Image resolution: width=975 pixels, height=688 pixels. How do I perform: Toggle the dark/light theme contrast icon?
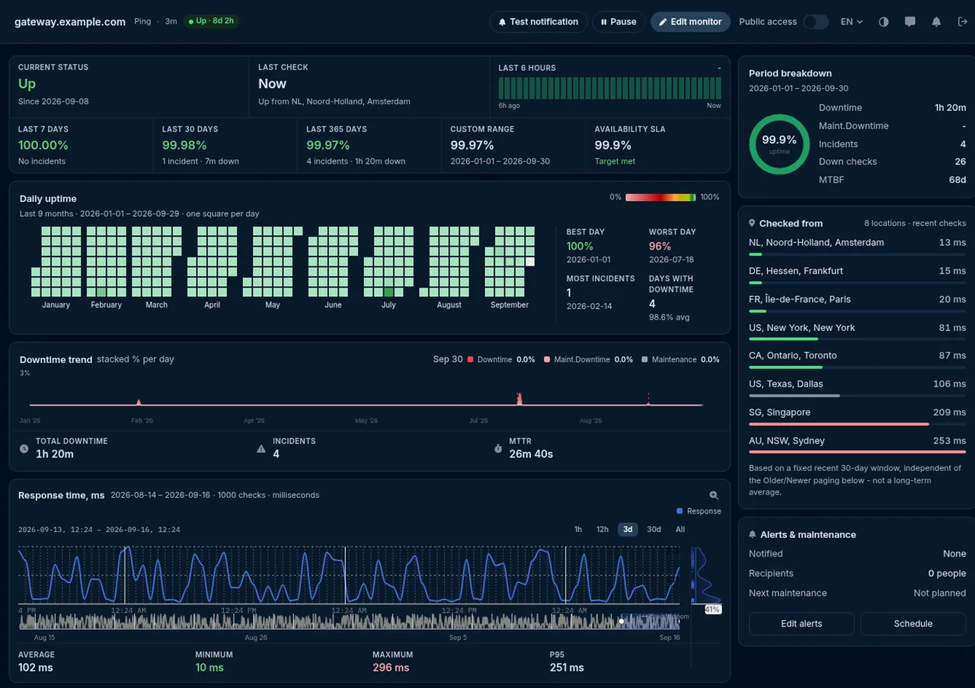884,22
